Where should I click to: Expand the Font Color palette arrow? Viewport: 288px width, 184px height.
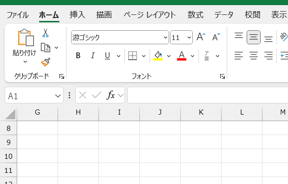pyautogui.click(x=192, y=56)
